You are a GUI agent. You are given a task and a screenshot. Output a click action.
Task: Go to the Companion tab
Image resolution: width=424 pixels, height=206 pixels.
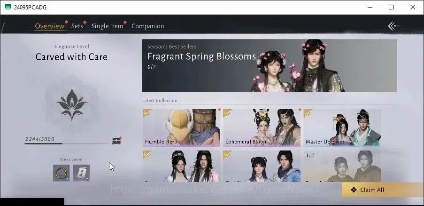click(147, 26)
